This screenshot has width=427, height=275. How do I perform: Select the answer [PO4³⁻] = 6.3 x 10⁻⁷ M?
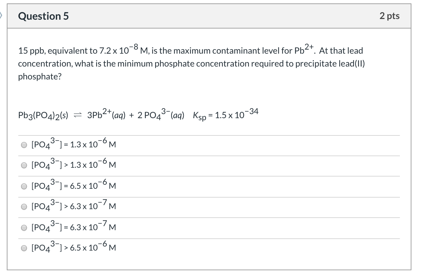[24, 227]
